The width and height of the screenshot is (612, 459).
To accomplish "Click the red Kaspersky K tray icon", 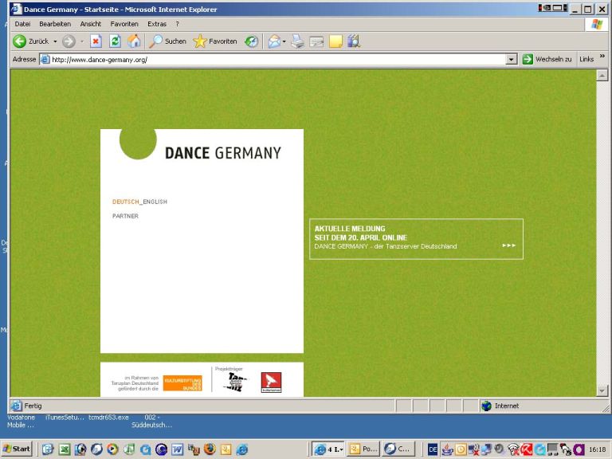I will coord(527,449).
